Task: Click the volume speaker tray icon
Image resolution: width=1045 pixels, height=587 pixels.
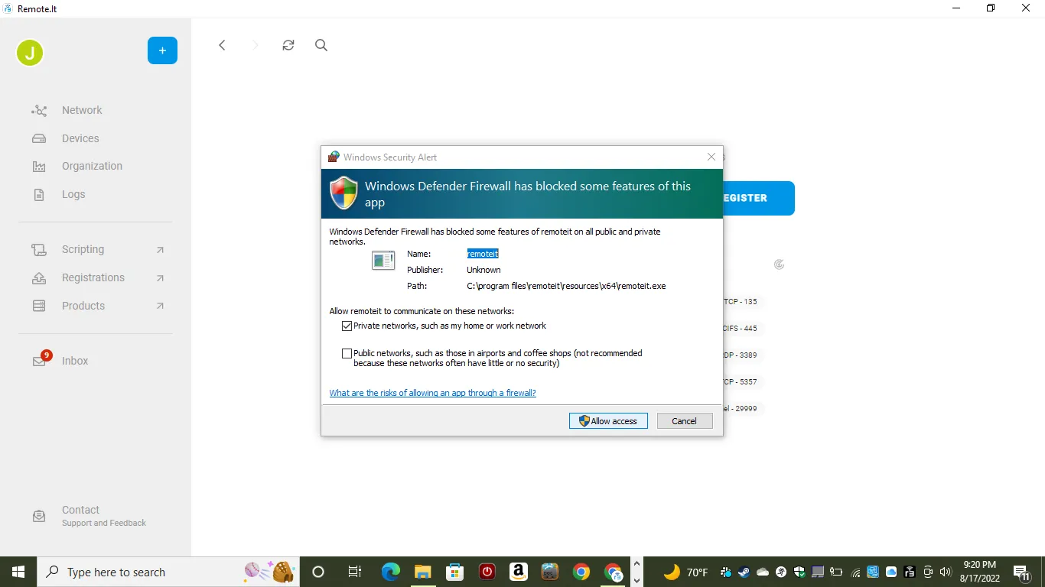Action: [x=946, y=572]
